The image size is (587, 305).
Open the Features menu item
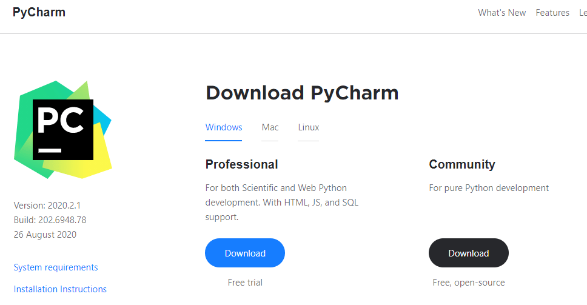click(x=552, y=13)
